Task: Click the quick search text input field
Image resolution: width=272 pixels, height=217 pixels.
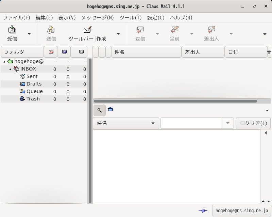Action: (x=191, y=123)
